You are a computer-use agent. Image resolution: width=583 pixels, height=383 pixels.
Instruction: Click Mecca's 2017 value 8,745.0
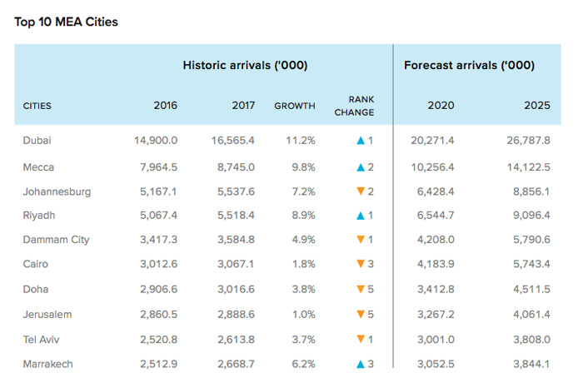(236, 167)
